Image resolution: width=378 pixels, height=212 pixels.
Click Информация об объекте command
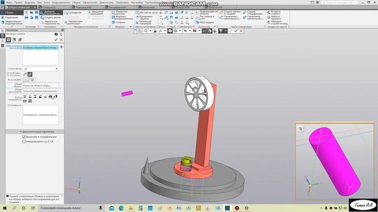(x=206, y=12)
